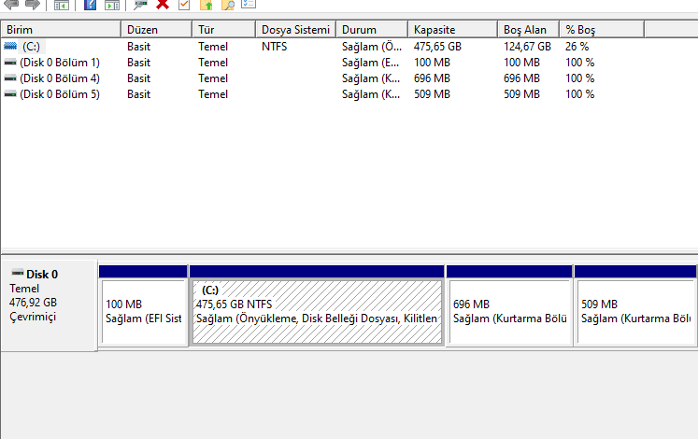Click the forward arrow toolbar icon
698x439 pixels.
tap(32, 5)
